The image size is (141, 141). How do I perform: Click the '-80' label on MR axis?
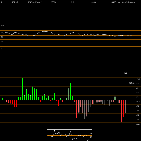138,120
